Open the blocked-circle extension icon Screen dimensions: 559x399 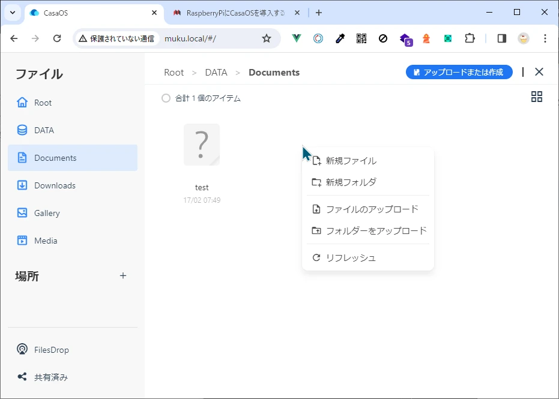click(383, 38)
